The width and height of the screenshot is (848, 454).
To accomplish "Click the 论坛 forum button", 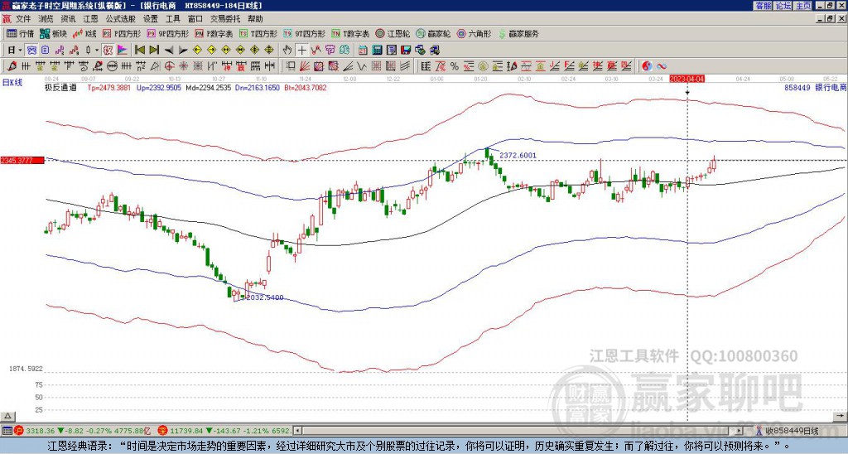I will [783, 6].
